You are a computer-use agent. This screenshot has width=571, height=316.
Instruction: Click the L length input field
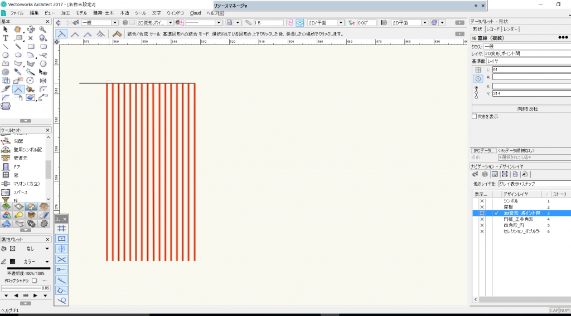tap(531, 70)
